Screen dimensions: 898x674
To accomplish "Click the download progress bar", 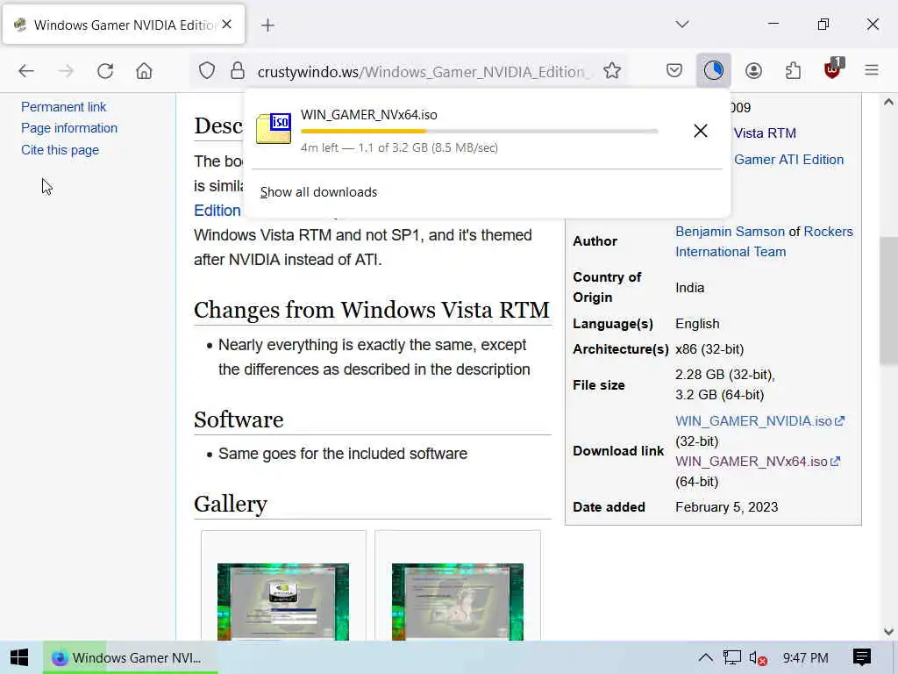I will coord(480,132).
